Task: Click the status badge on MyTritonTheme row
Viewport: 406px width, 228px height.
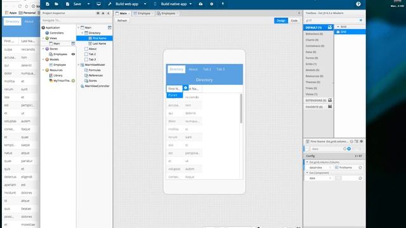Action: [74, 80]
